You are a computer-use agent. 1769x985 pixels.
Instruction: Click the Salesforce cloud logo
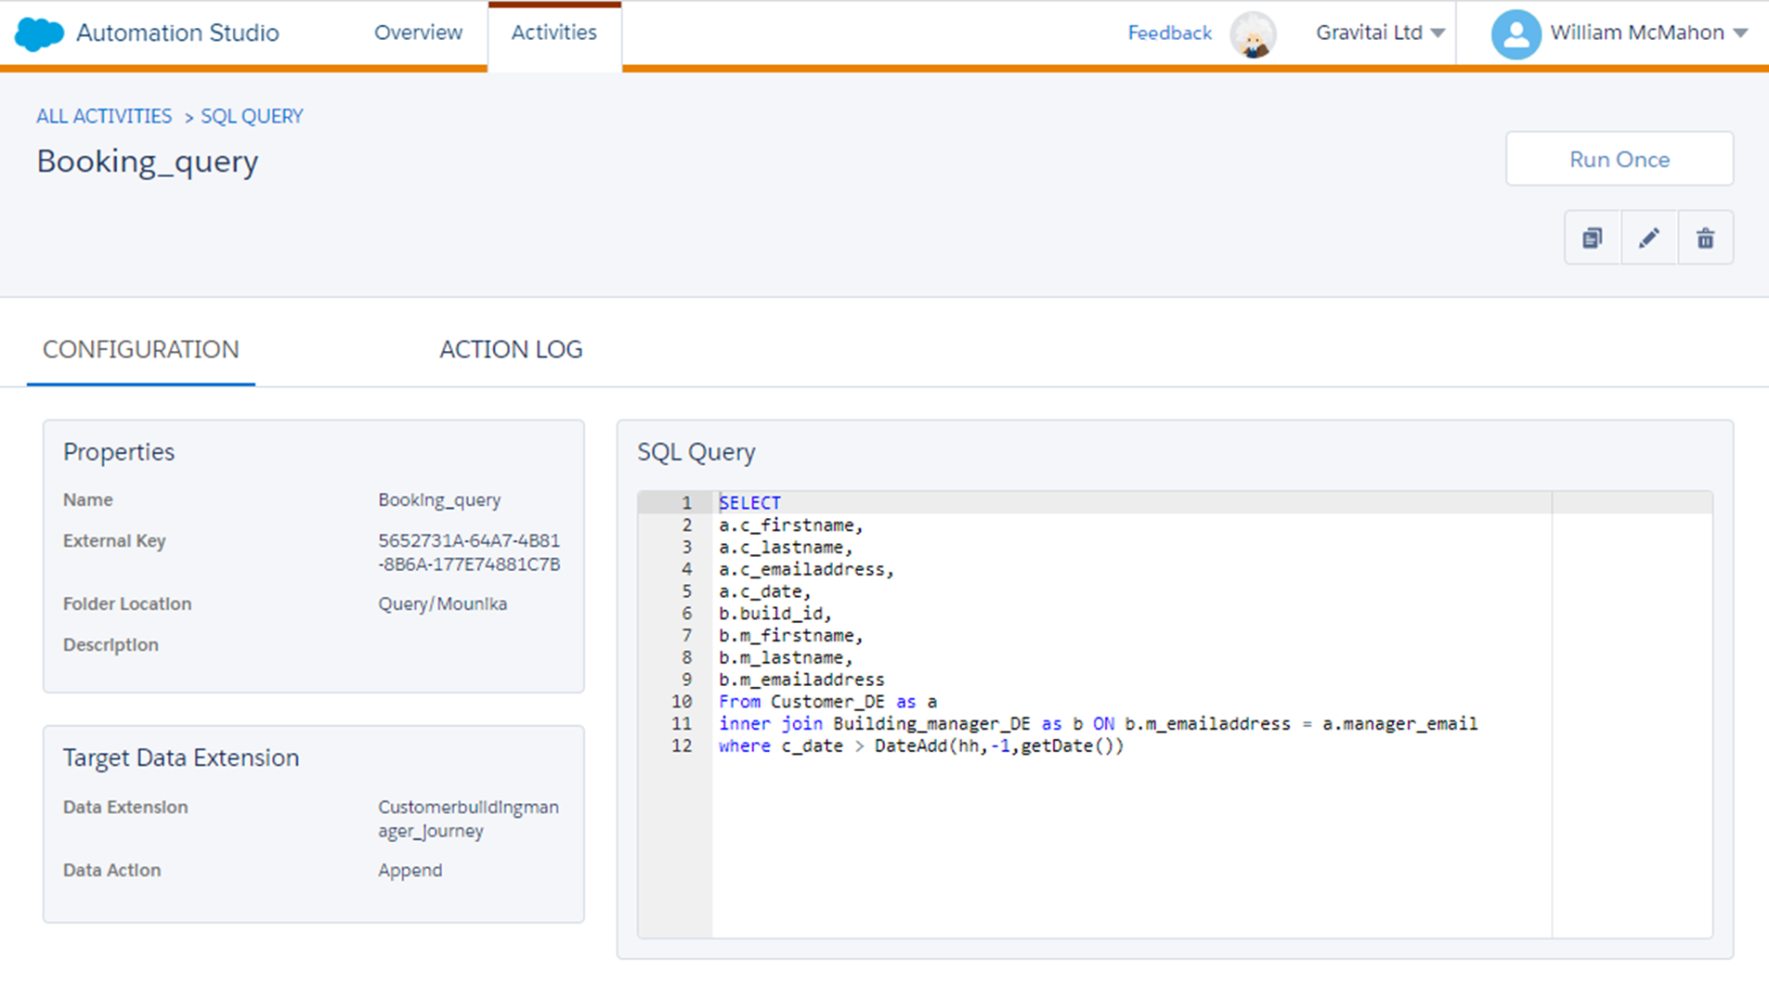coord(37,32)
